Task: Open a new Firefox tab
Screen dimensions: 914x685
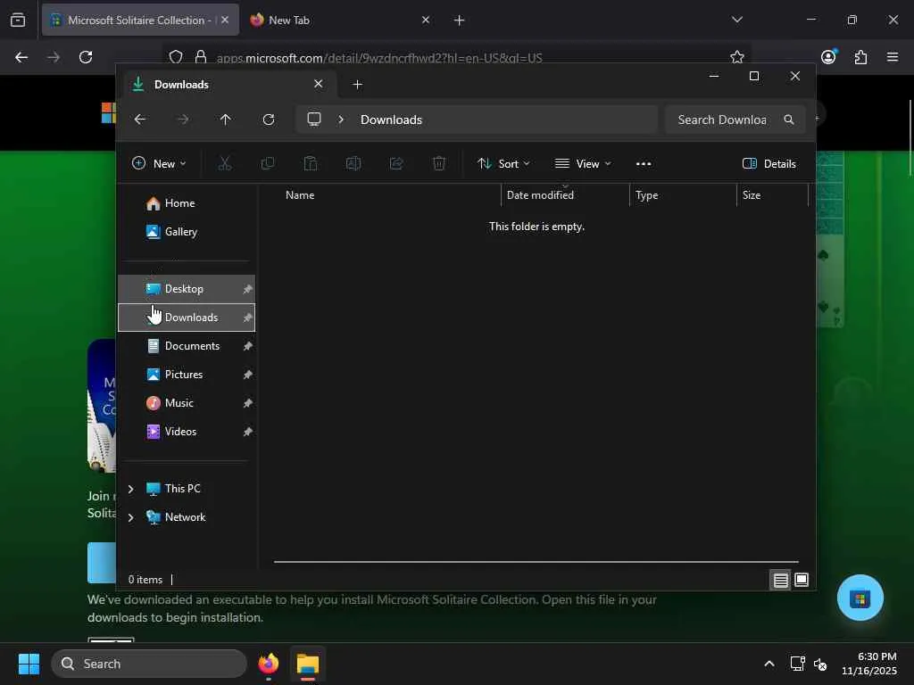Action: (459, 20)
